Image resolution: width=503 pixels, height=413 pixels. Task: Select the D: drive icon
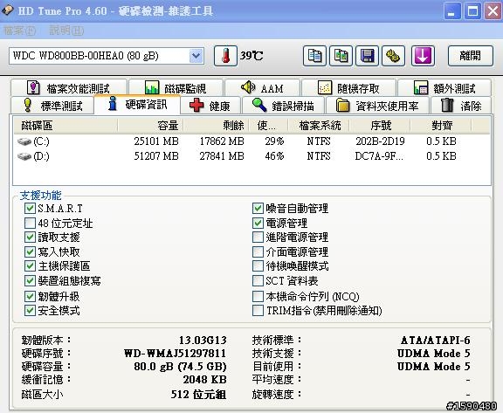click(24, 156)
